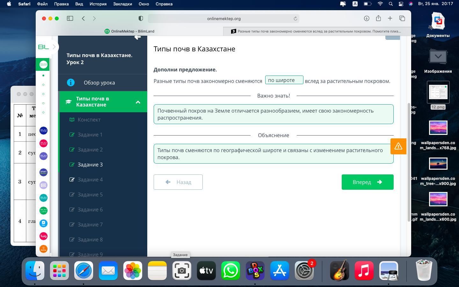Viewport: 459px width, 287px height.
Task: Reload page with the refresh icon
Action: pyautogui.click(x=295, y=18)
